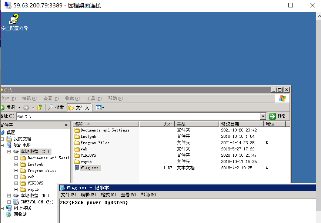Open 帮助(H) menu in Explorer window
The image size is (321, 223).
click(x=116, y=99)
